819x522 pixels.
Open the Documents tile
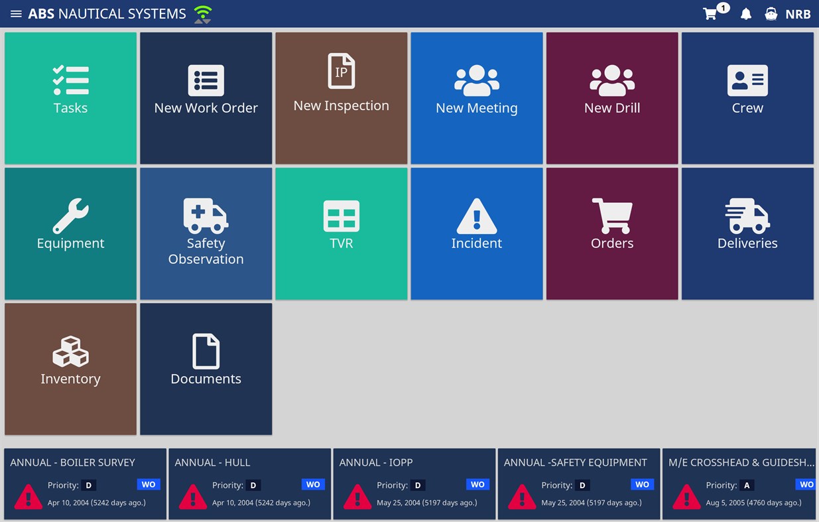pos(206,369)
